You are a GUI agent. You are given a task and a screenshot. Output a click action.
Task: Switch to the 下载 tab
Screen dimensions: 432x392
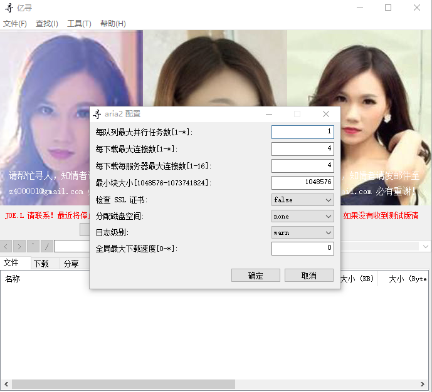41,264
